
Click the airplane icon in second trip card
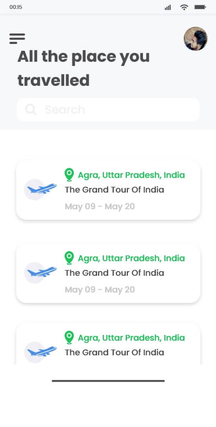point(42,272)
